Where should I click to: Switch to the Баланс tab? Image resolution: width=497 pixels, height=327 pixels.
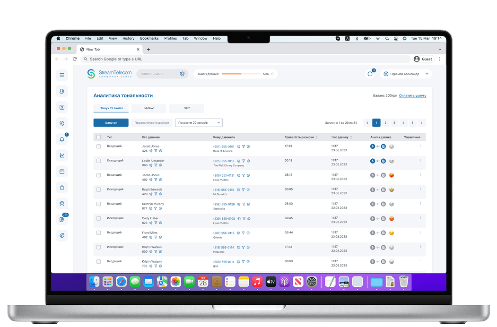coord(148,108)
